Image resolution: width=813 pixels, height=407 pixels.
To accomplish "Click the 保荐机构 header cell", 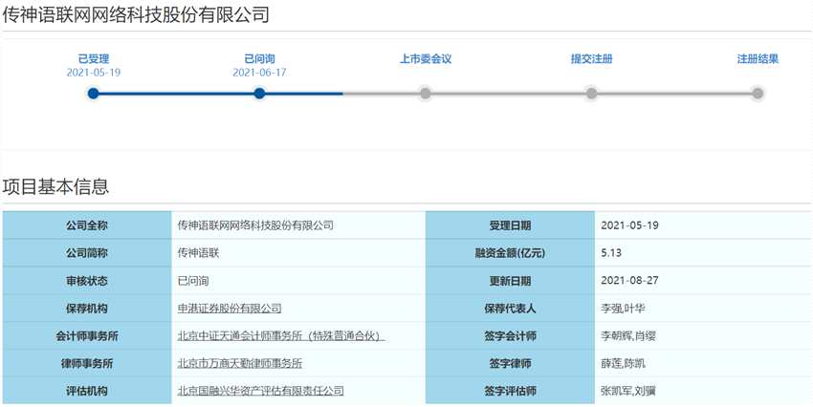I will [x=87, y=308].
